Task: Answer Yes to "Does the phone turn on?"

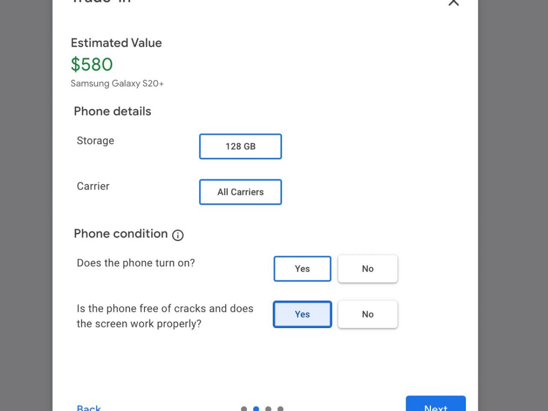Action: pos(302,269)
